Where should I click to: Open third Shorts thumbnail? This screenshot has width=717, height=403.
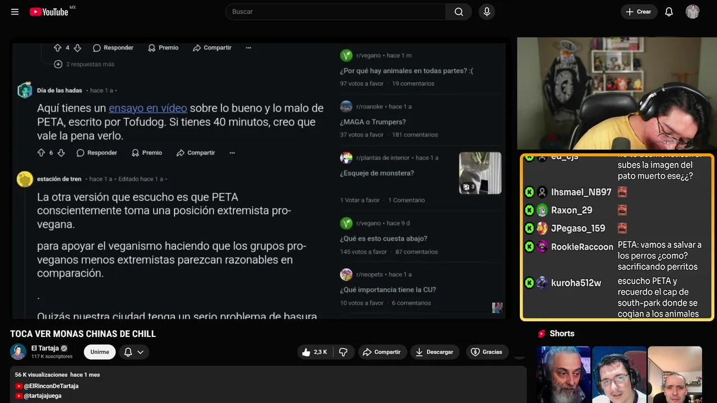pyautogui.click(x=674, y=374)
